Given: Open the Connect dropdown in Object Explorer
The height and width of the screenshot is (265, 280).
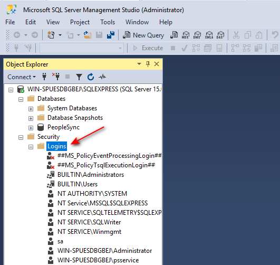Looking at the screenshot, I should (x=22, y=77).
